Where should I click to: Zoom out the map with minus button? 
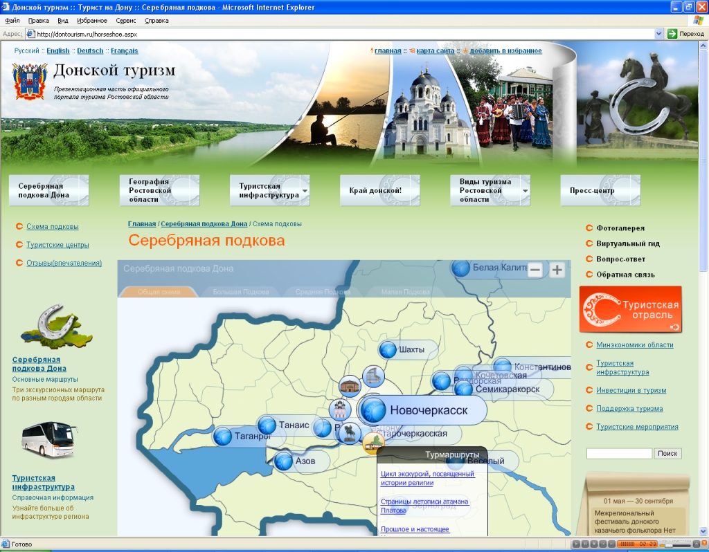pyautogui.click(x=535, y=270)
